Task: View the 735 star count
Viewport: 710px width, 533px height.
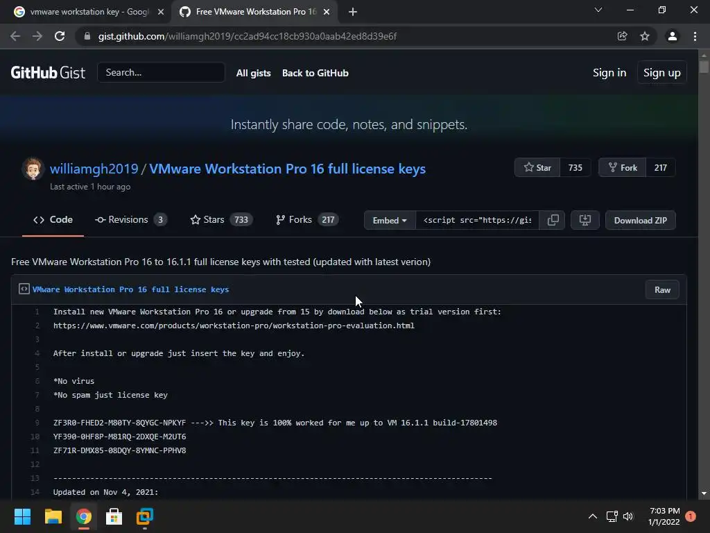Action: pos(575,168)
